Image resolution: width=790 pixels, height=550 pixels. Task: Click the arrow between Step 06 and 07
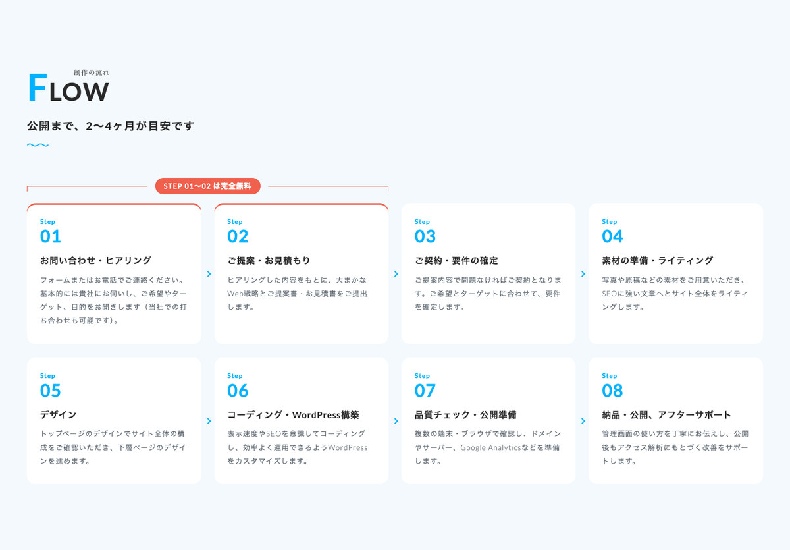click(396, 421)
